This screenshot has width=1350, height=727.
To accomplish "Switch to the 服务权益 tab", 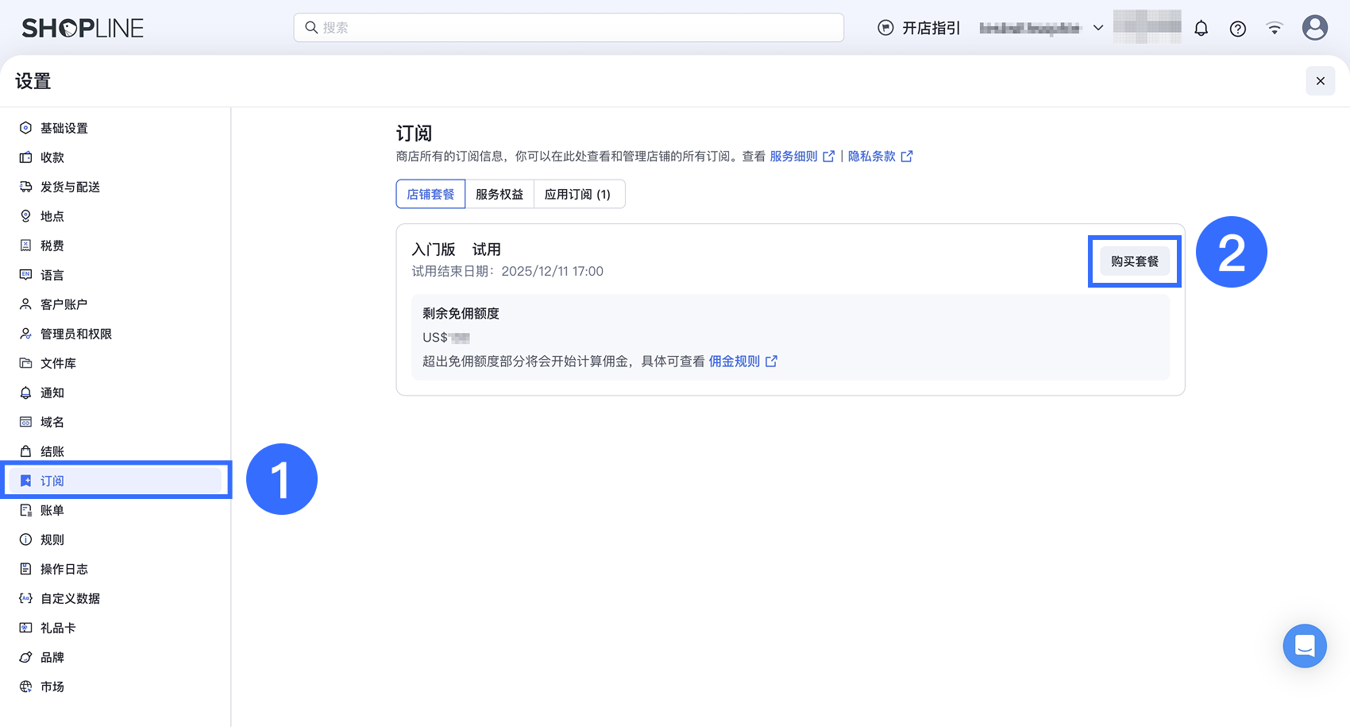I will click(499, 193).
